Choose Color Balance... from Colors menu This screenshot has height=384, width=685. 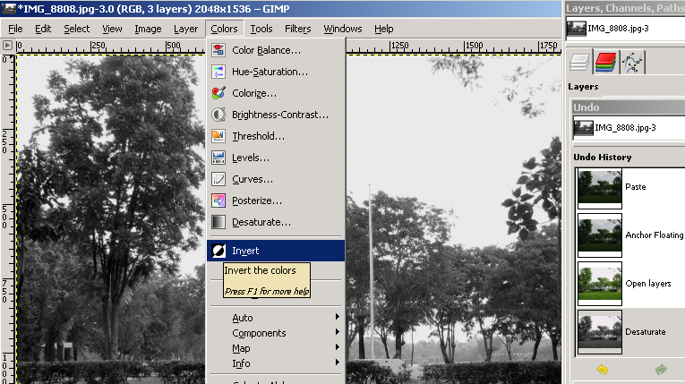point(276,50)
